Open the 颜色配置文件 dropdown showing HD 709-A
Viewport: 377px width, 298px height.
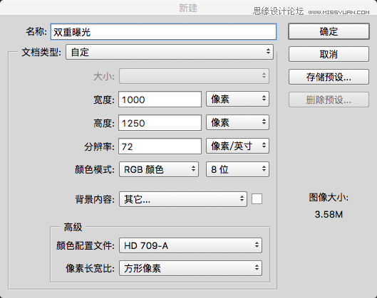(x=190, y=245)
